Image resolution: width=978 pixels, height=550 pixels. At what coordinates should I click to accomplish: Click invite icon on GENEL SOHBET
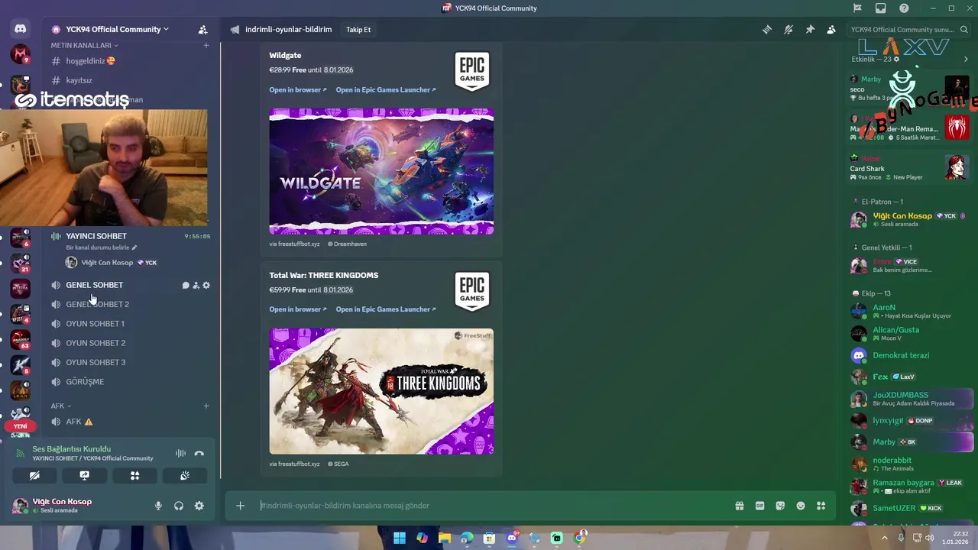pyautogui.click(x=196, y=286)
